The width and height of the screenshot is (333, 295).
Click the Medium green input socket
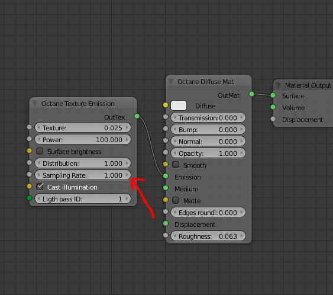click(166, 188)
